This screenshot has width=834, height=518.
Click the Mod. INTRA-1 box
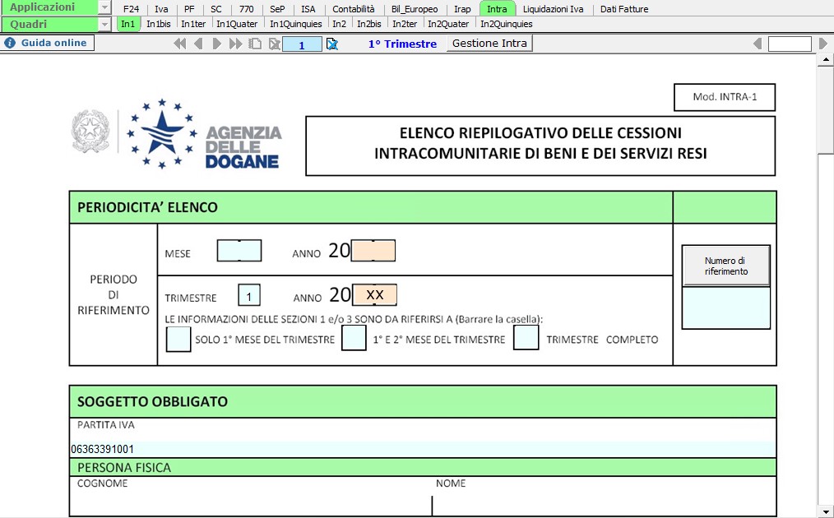(x=725, y=97)
